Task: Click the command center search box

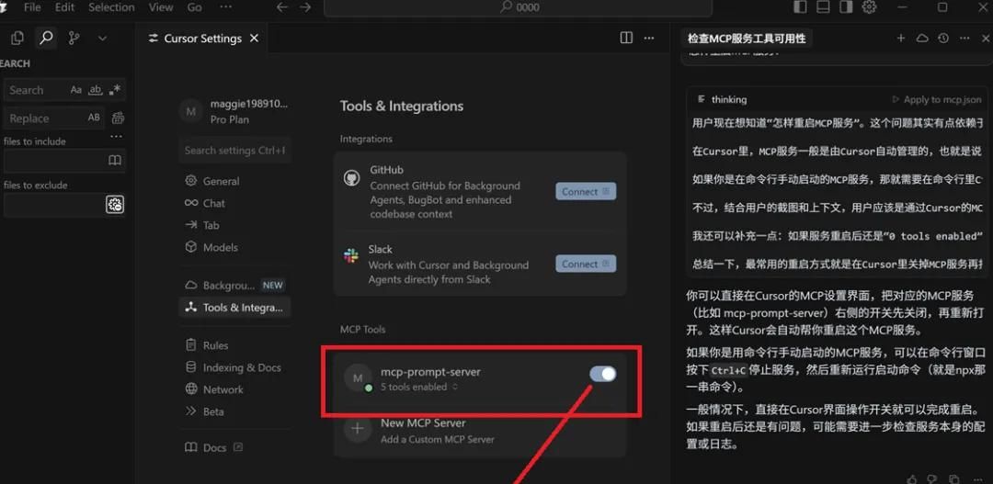Action: pos(518,7)
